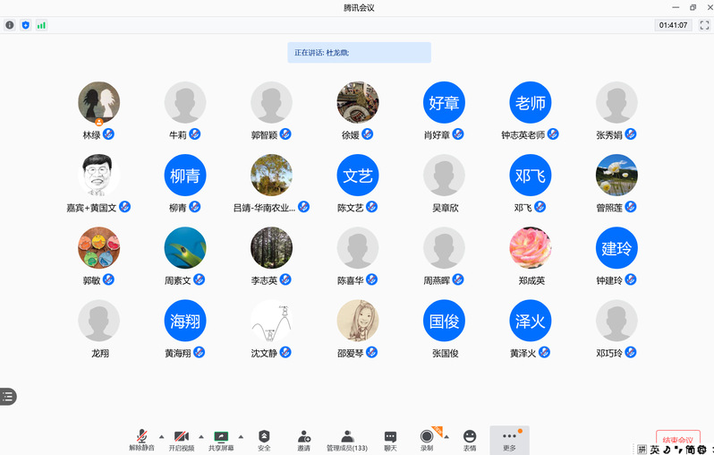
Task: Open the 安全 security shield menu
Action: pos(264,436)
